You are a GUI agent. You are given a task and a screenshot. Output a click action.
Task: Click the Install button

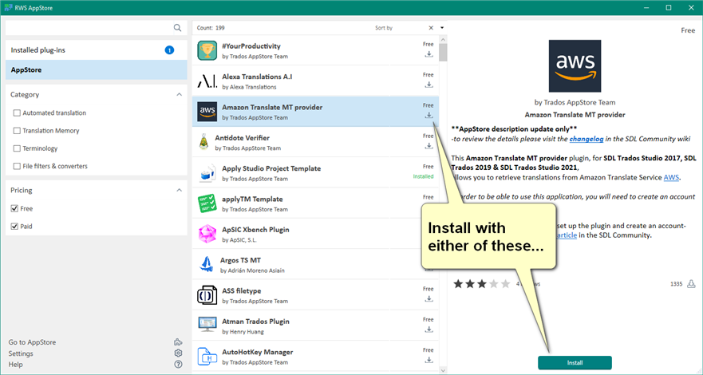[575, 363]
